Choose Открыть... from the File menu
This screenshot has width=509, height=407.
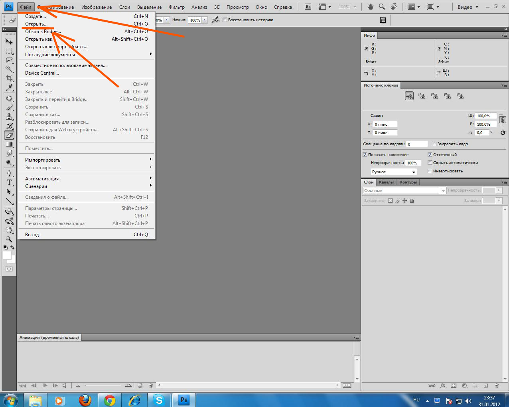tap(87, 24)
